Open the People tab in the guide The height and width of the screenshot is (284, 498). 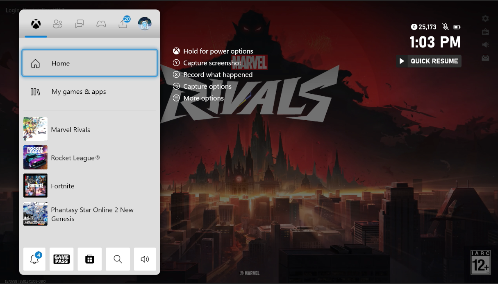click(57, 24)
